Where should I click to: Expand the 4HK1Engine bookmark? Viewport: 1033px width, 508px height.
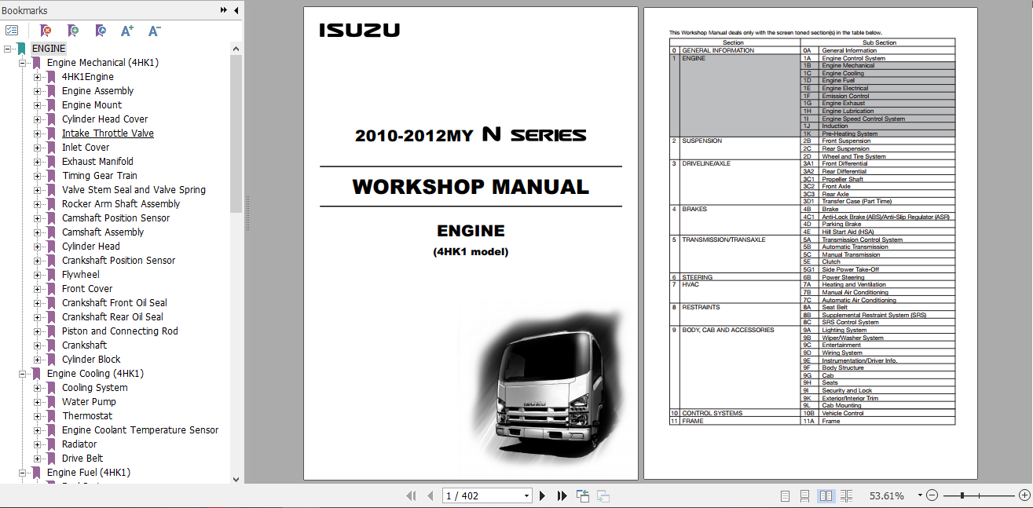[x=37, y=77]
